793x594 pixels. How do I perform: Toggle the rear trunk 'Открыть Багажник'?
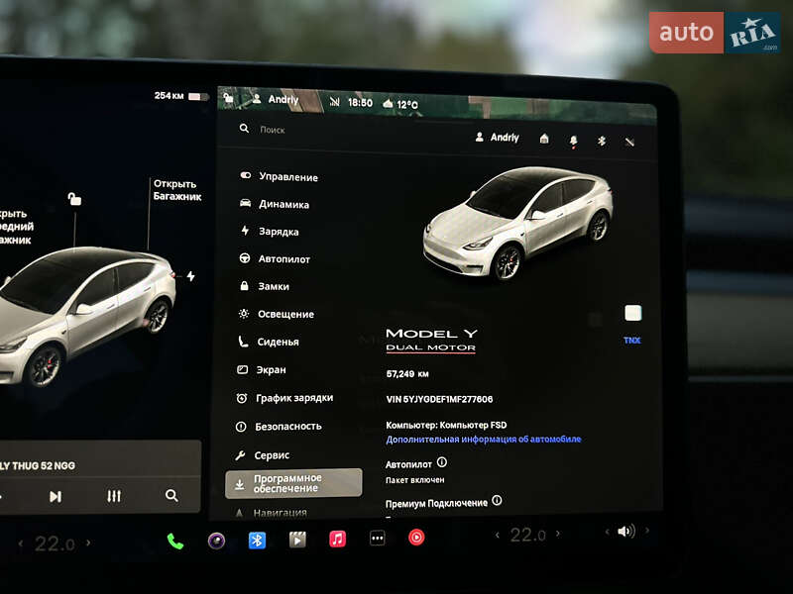(x=176, y=190)
